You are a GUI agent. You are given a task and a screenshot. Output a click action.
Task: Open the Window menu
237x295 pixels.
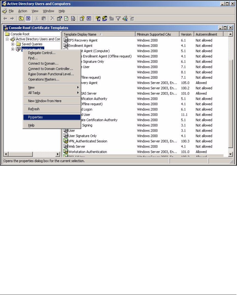point(48,11)
